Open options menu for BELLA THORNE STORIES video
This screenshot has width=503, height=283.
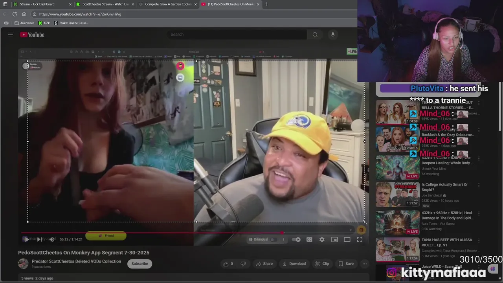click(x=479, y=103)
